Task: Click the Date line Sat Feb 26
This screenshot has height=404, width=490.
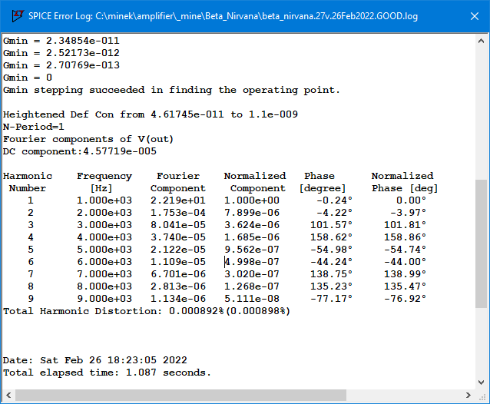Action: [x=95, y=360]
